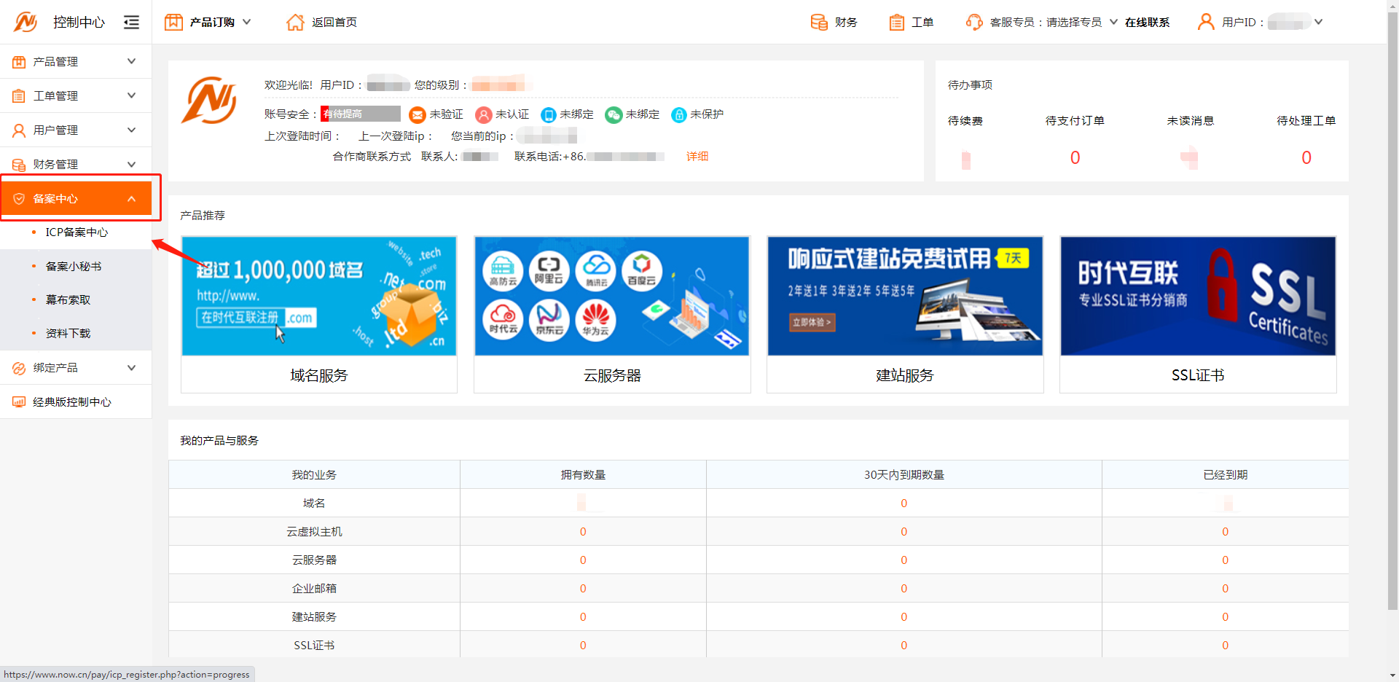Click the 未绑定 mobile phone icon
The height and width of the screenshot is (682, 1399).
pyautogui.click(x=549, y=115)
